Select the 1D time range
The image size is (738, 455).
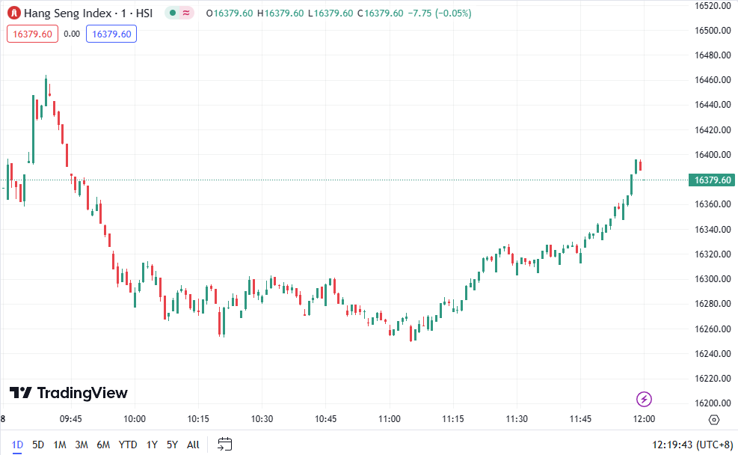[17, 445]
